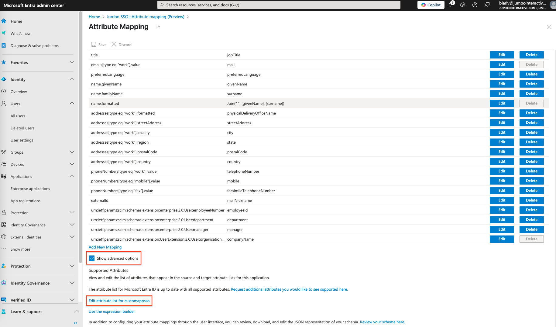Viewport: 556px width, 327px height.
Task: Click Jumbo SSO Attribute mapping breadcrumb
Action: point(145,17)
